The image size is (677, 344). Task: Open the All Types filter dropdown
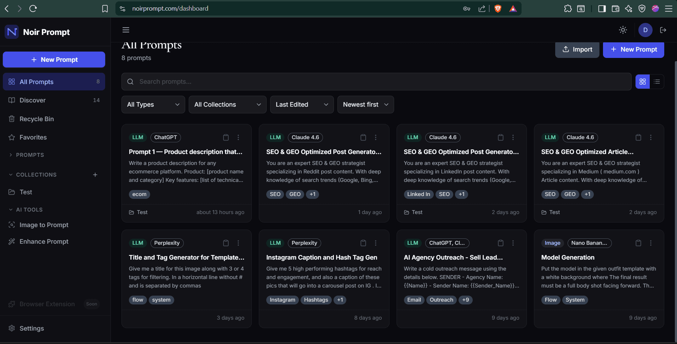153,105
